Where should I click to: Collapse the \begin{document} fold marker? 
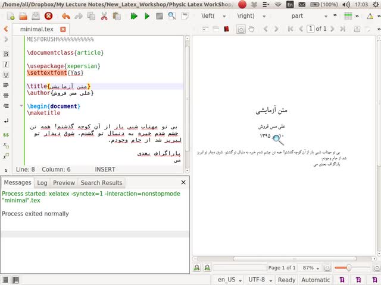[x=21, y=106]
